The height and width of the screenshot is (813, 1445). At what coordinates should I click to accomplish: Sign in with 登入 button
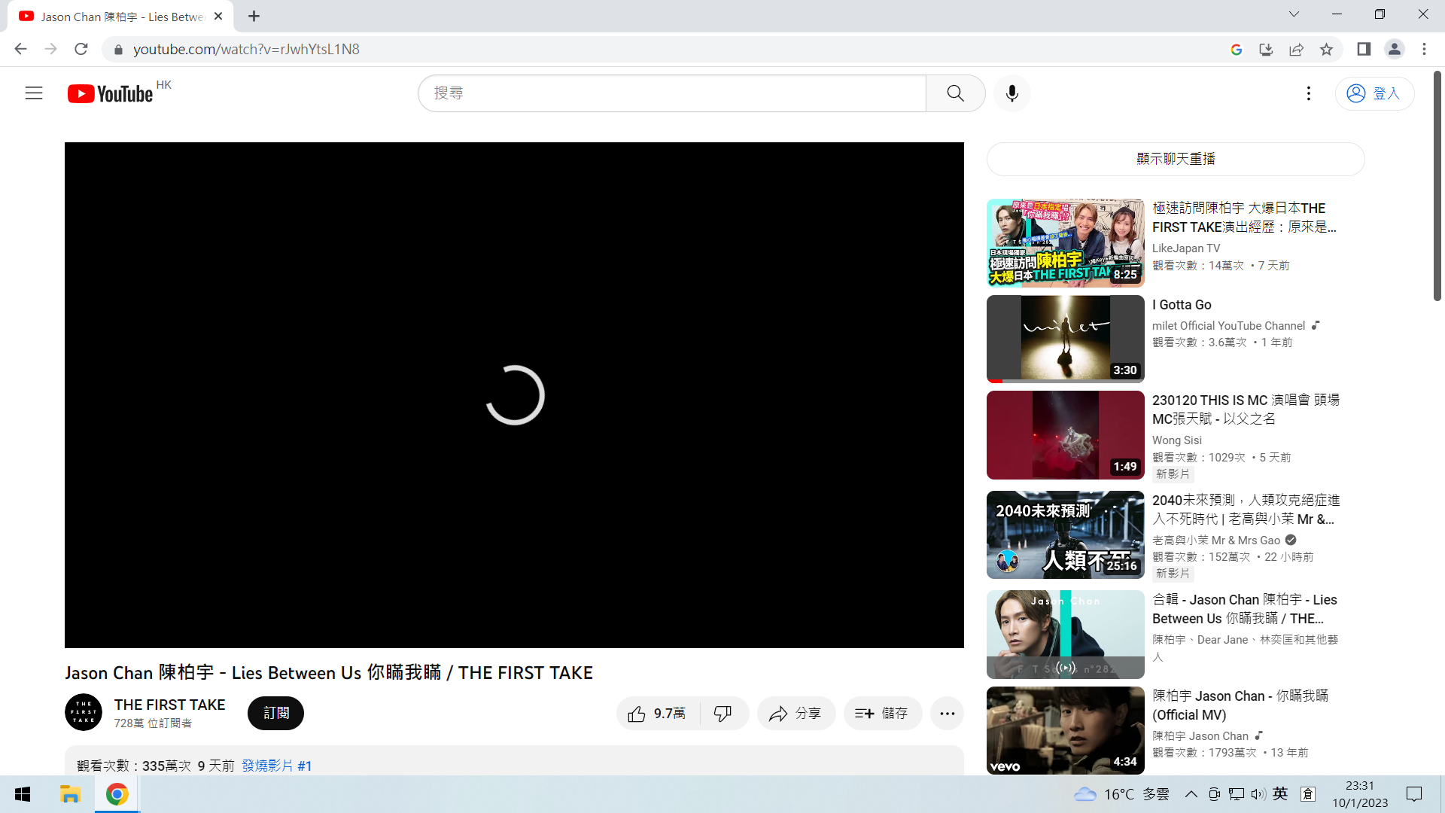click(1374, 93)
